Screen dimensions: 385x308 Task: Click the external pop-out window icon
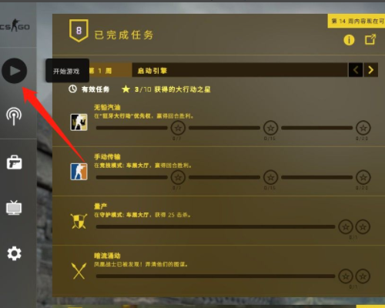[370, 39]
